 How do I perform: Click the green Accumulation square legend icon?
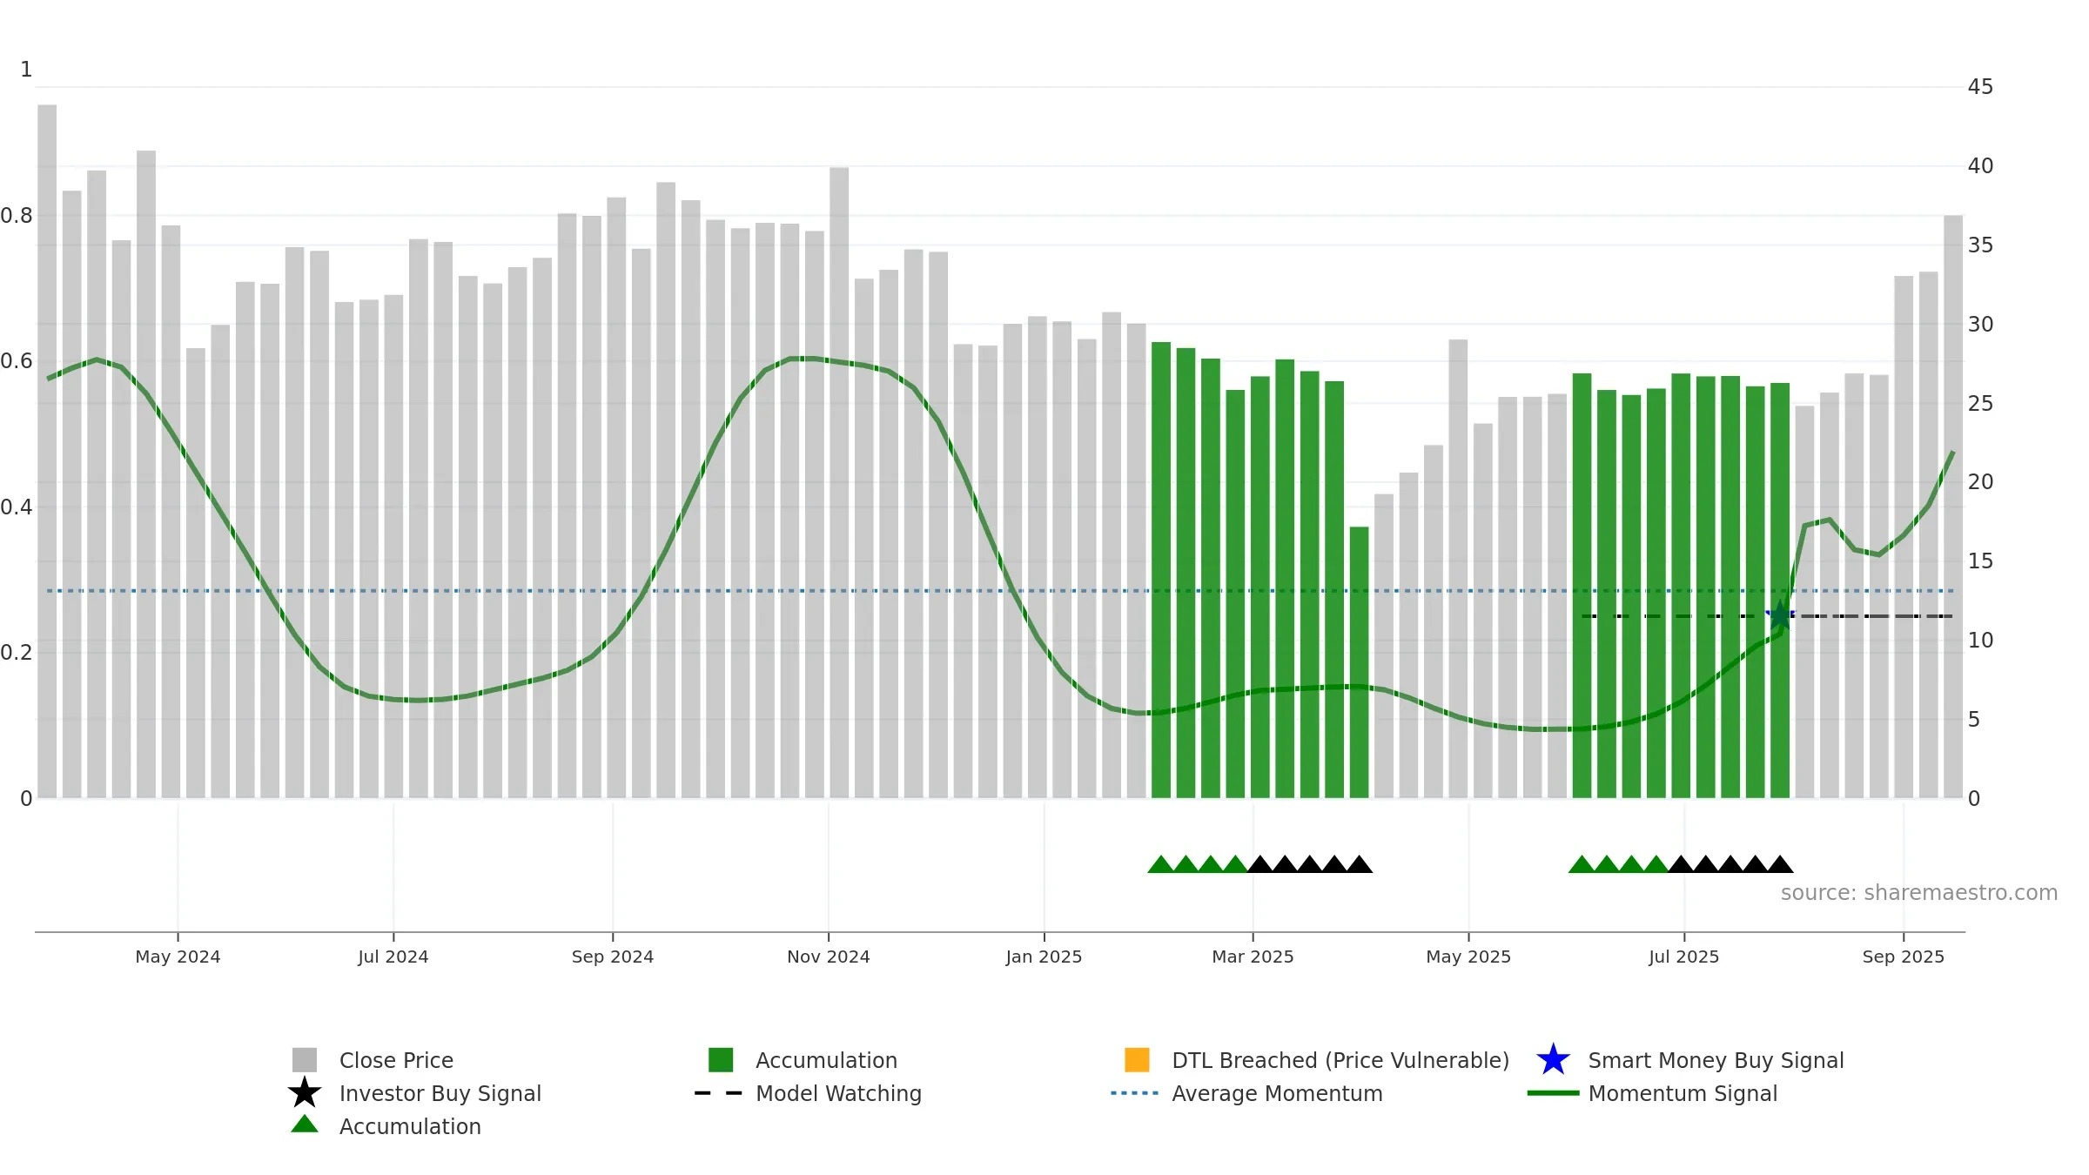point(721,1059)
